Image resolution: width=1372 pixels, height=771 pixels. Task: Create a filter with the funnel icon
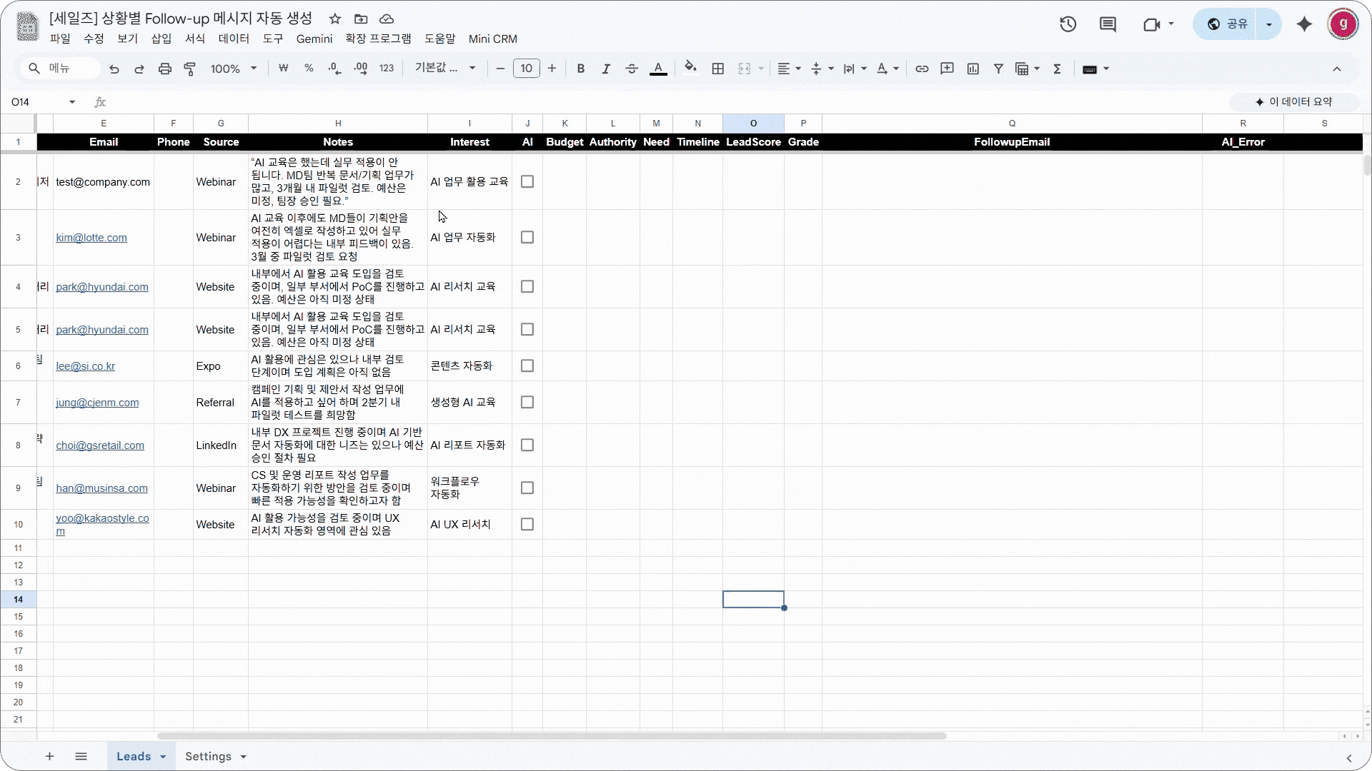coord(999,69)
